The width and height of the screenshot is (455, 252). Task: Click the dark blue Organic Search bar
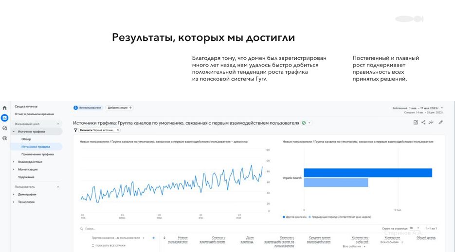click(368, 173)
